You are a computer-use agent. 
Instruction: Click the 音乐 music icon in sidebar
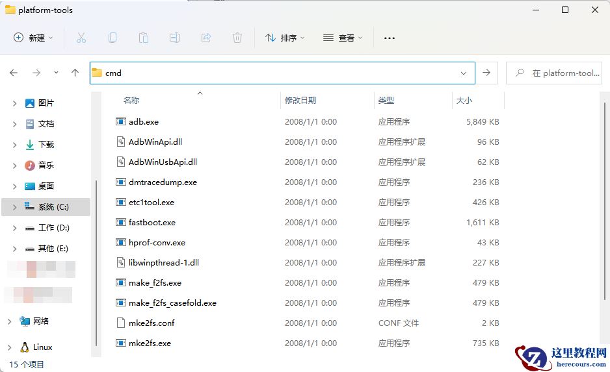[30, 166]
